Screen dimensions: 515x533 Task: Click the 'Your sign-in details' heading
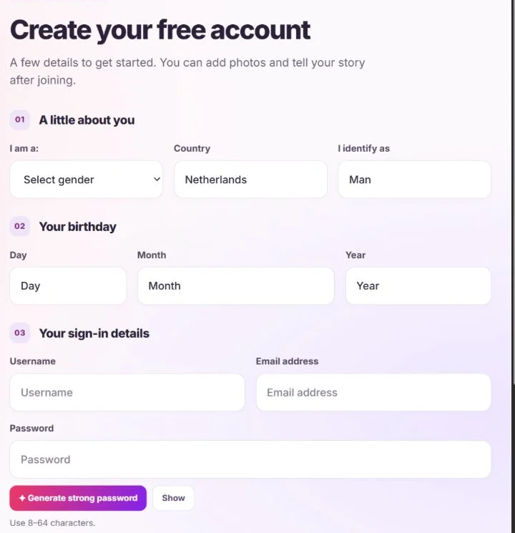(x=94, y=333)
